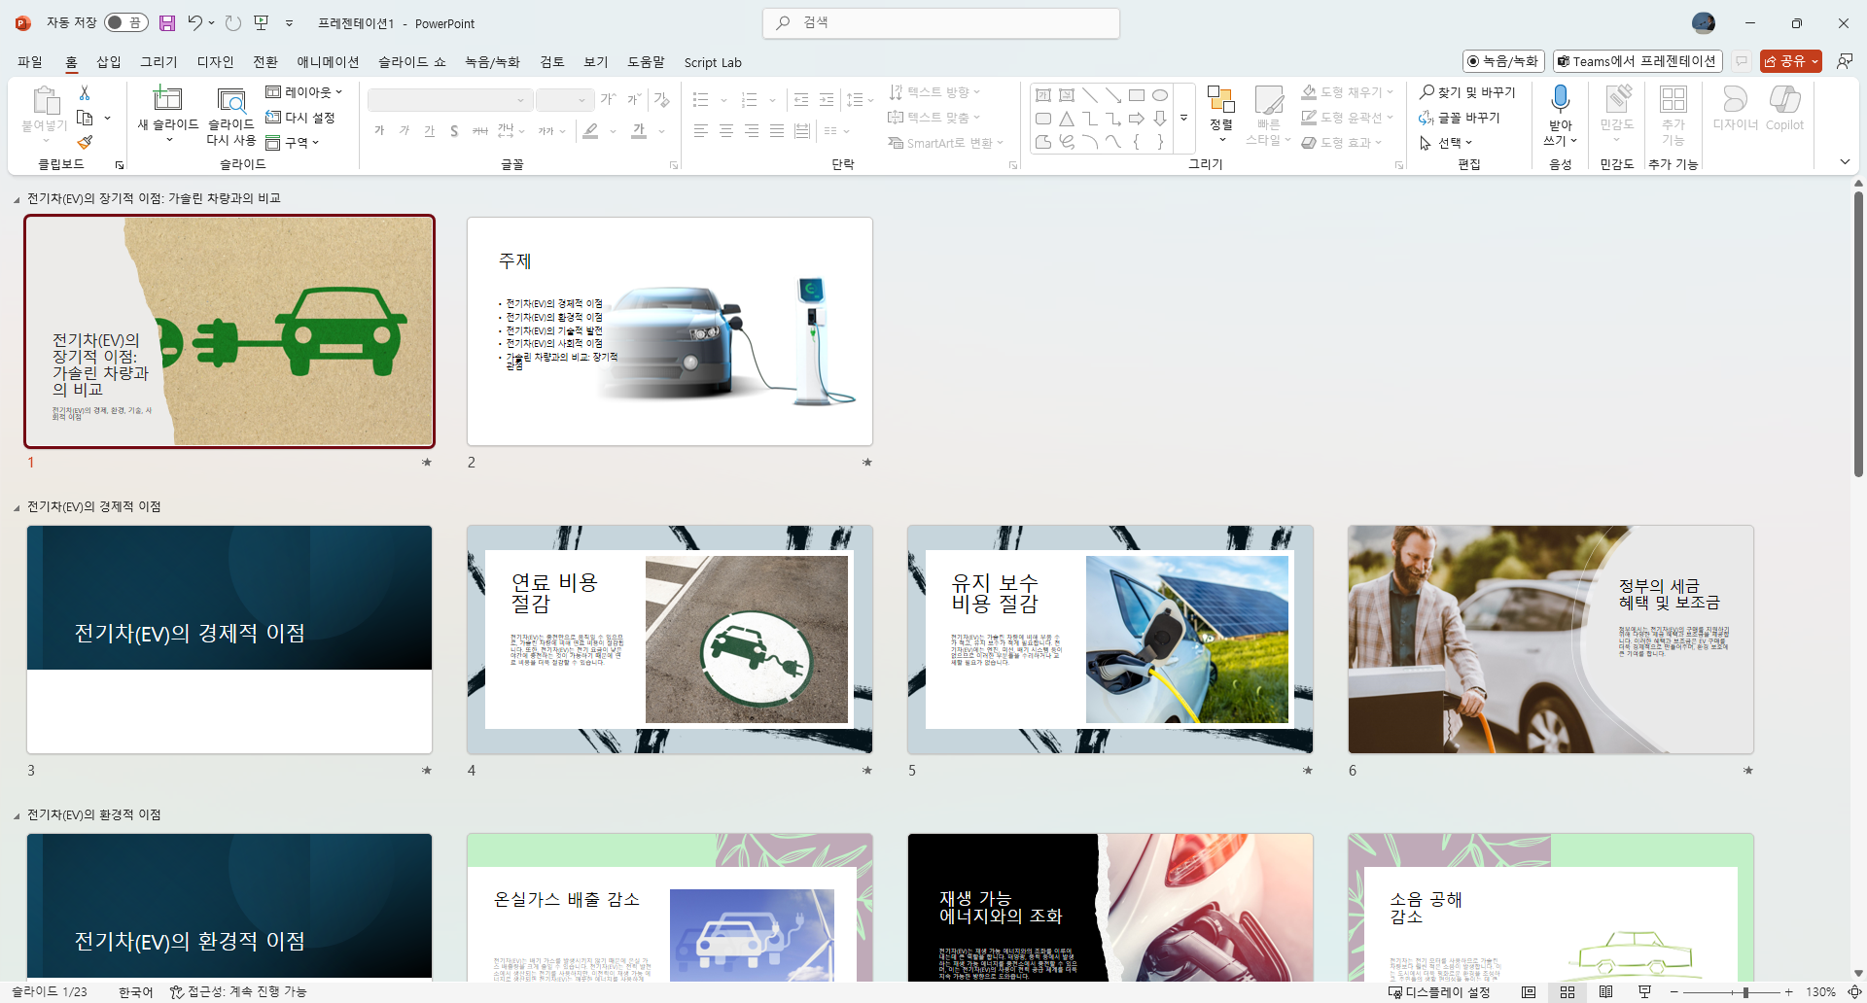Click Teams에서 프레젠테이션 button
Screen dimensions: 1867x1003
point(1638,61)
